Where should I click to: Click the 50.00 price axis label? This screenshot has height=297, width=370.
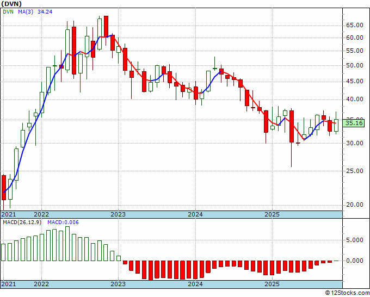click(x=354, y=66)
